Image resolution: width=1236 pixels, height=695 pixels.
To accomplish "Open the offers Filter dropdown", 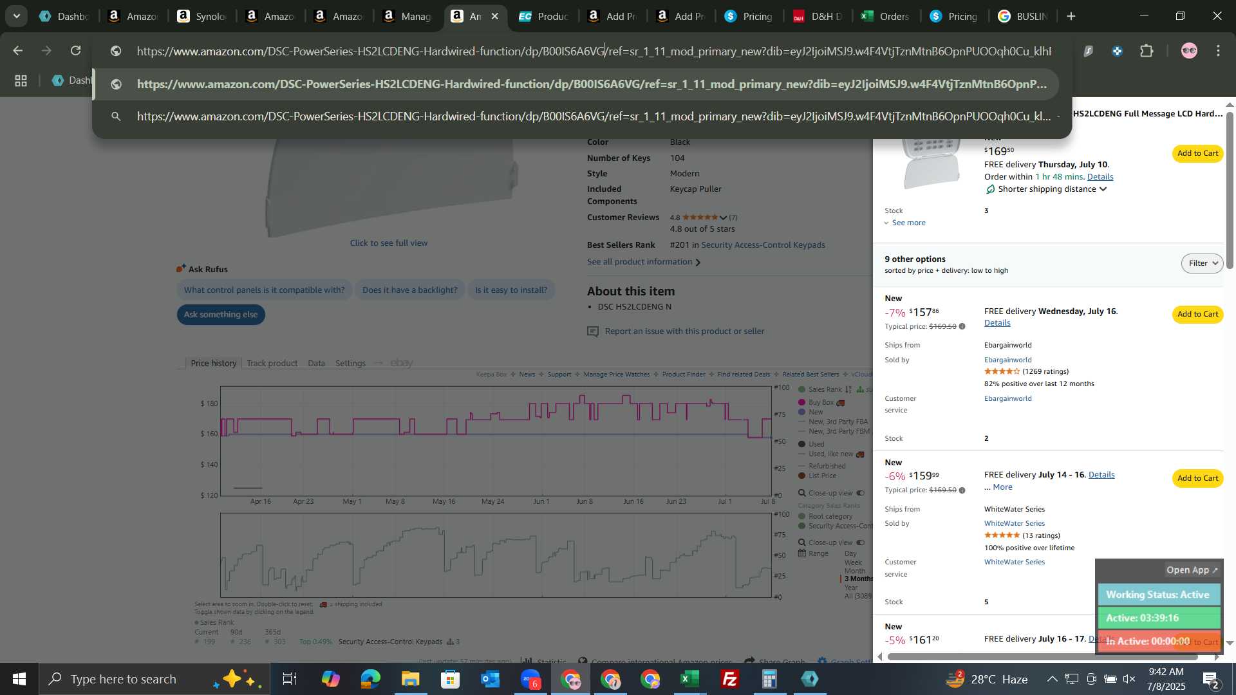I will 1202,263.
